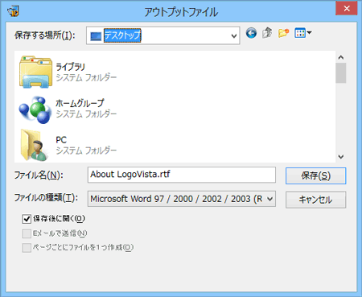
Task: Close the アウトプットファイル dialog
Action: point(347,8)
